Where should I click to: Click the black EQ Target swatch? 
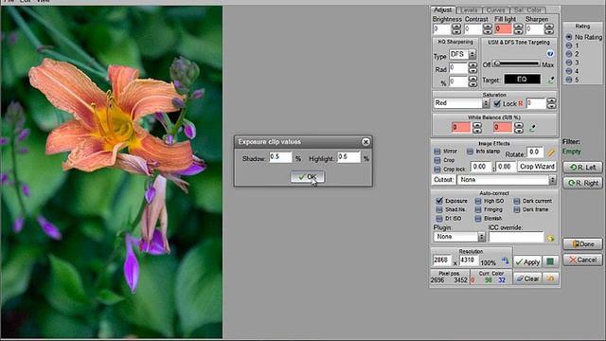522,80
